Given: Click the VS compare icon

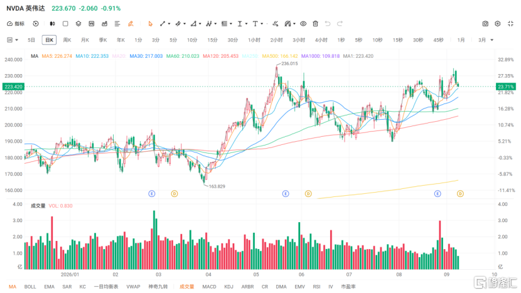Looking at the screenshot, I should (x=92, y=24).
